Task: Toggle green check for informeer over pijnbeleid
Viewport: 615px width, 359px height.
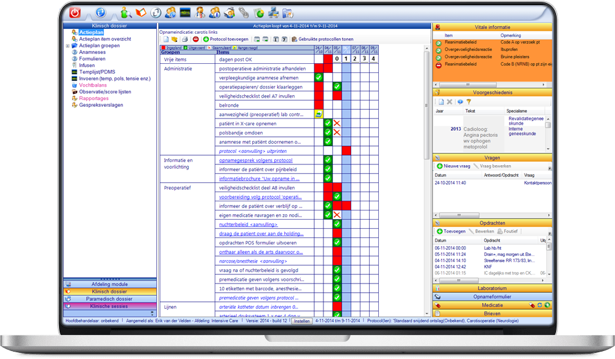Action: click(328, 169)
